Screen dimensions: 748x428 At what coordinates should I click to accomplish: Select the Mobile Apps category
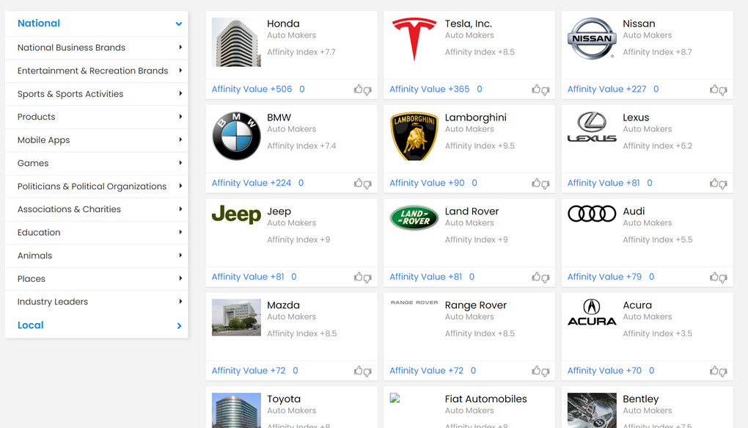(x=44, y=140)
